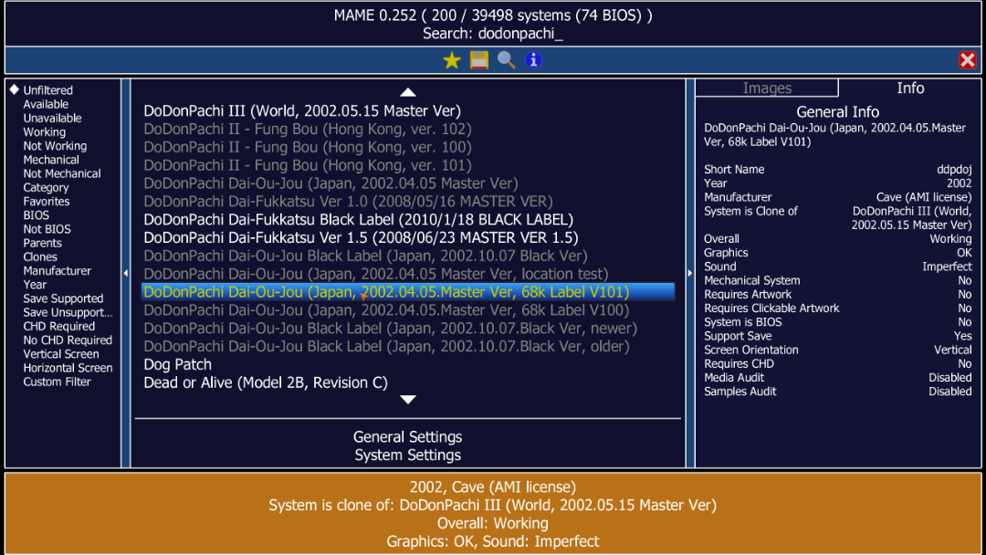The image size is (986, 555).
Task: Click the blue info icon
Action: (532, 59)
